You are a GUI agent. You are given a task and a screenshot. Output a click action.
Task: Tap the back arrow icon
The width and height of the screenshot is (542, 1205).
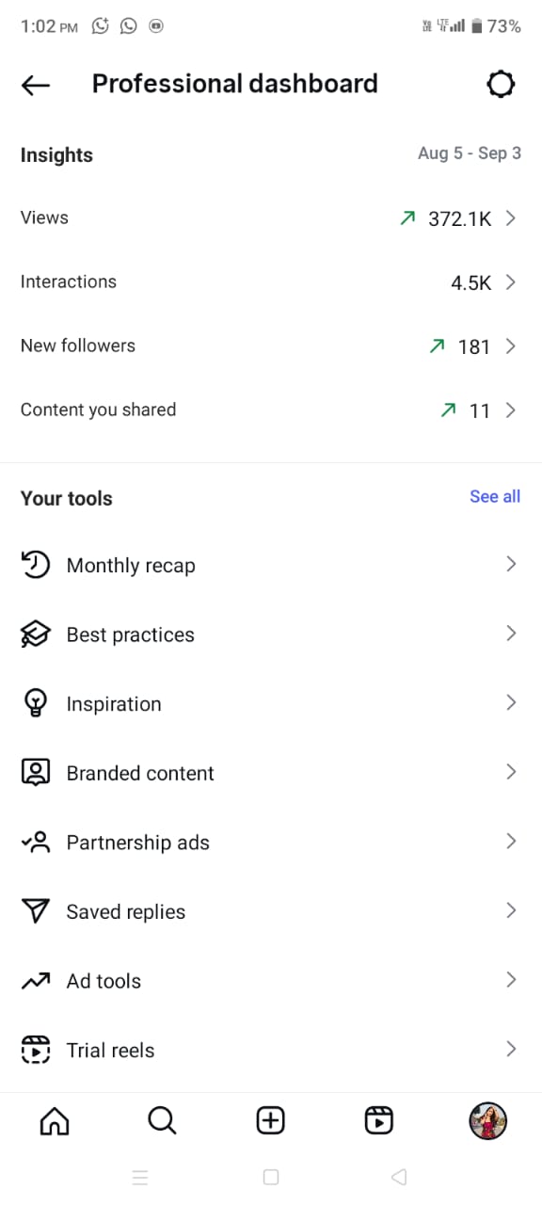[x=35, y=85]
